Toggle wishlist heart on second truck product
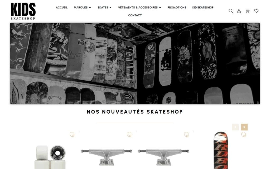Screen dimensions: 270x169 pos(186,135)
